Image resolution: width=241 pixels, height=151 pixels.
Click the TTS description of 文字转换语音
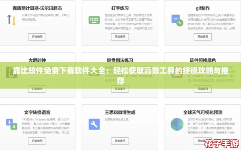coord(46,126)
